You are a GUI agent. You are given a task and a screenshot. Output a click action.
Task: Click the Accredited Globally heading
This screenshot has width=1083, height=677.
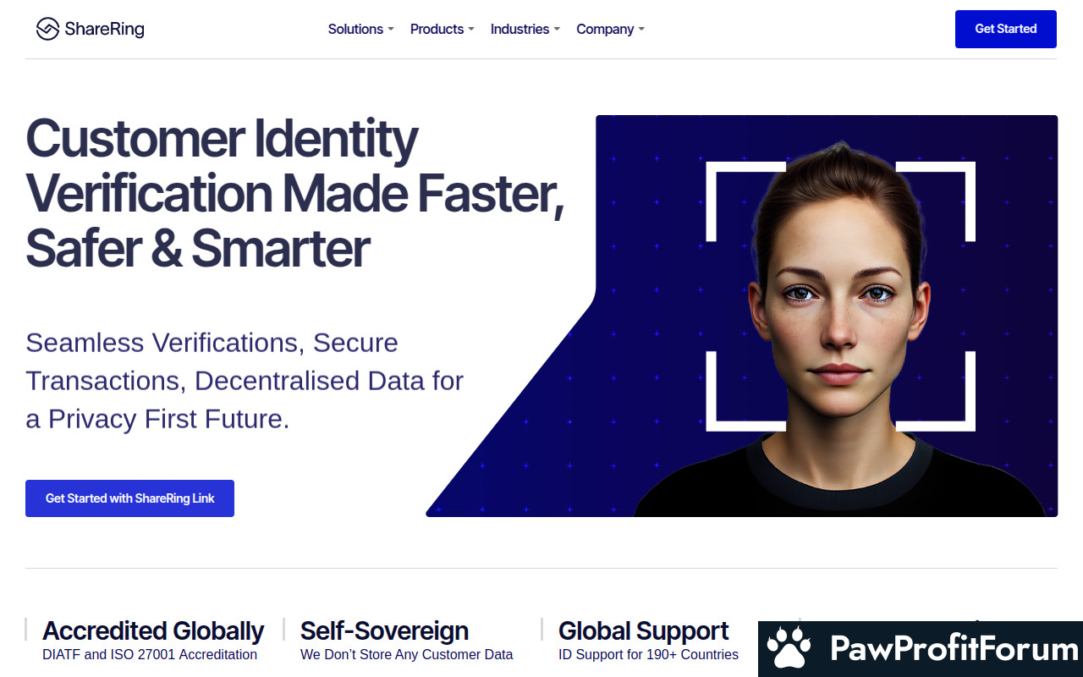153,630
